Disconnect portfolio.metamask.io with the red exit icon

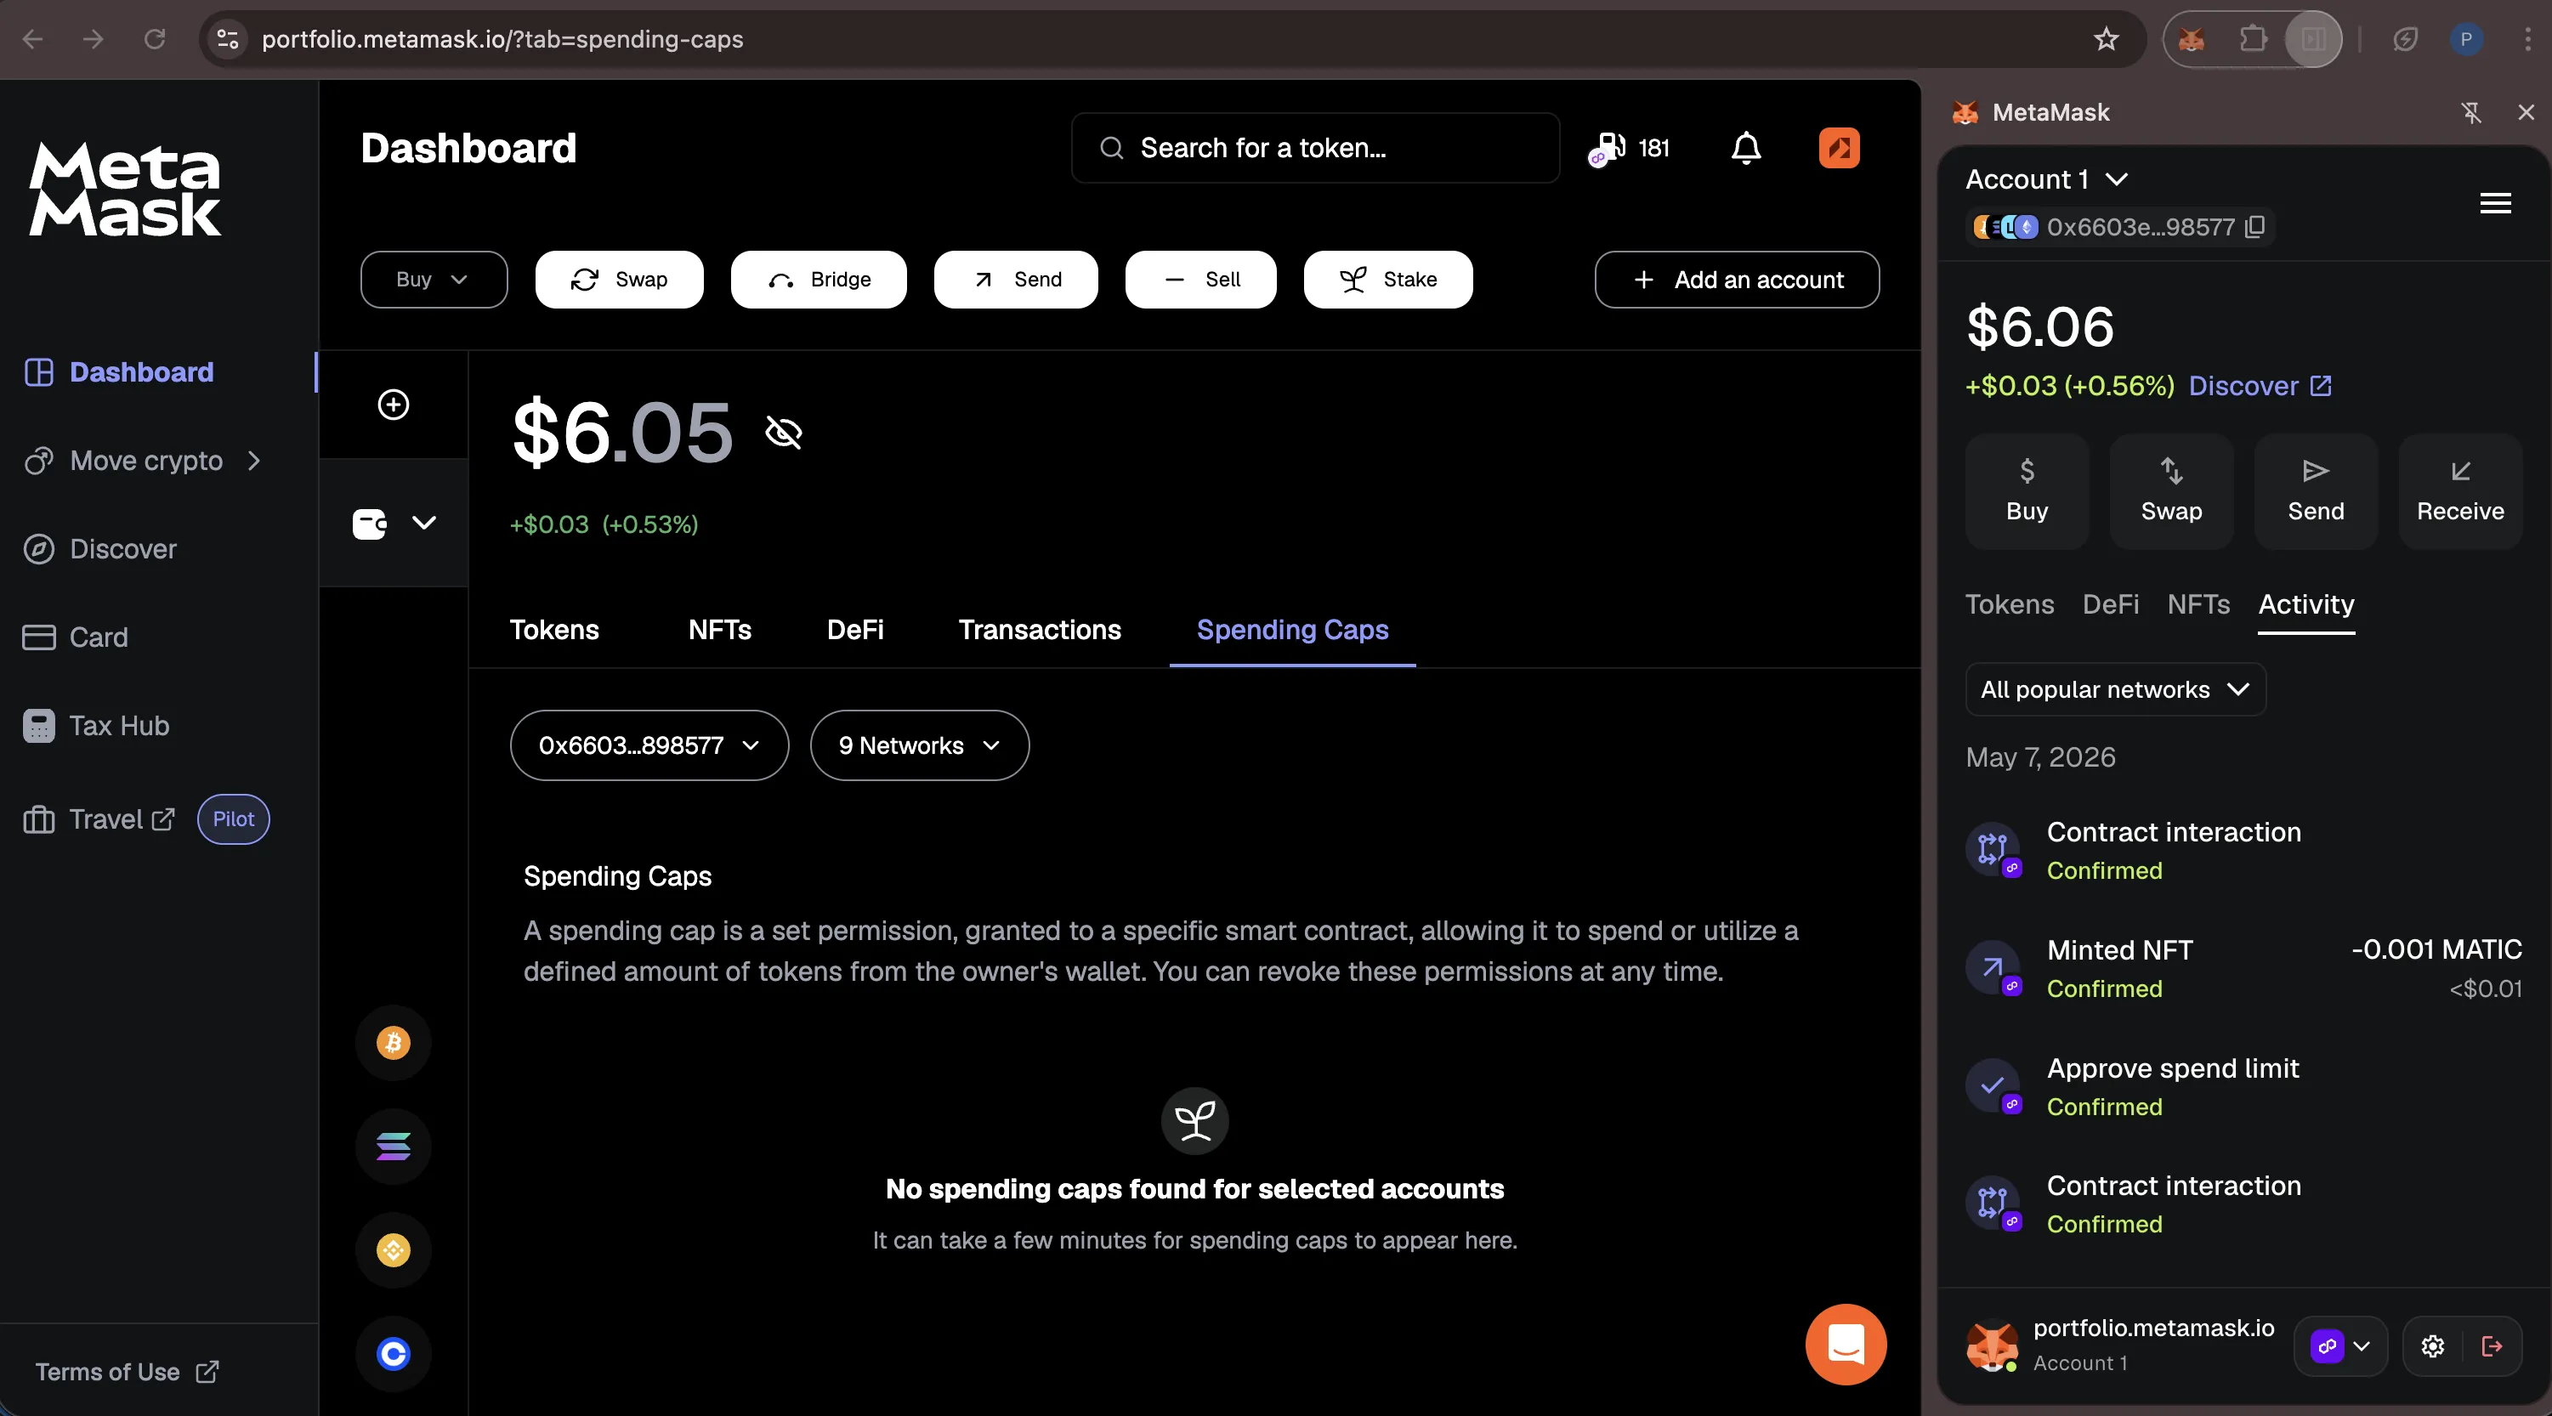tap(2492, 1345)
